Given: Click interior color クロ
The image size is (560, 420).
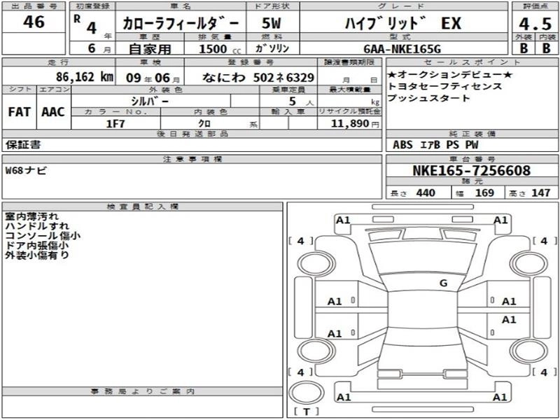Looking at the screenshot, I should click(204, 124).
